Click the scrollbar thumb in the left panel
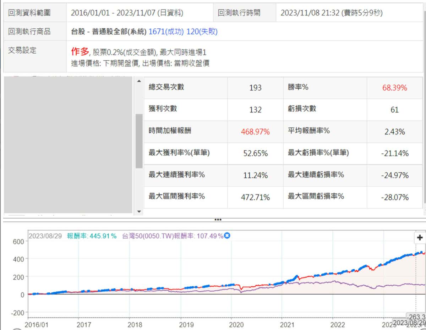Screen dimensions: 426x330 [139, 141]
